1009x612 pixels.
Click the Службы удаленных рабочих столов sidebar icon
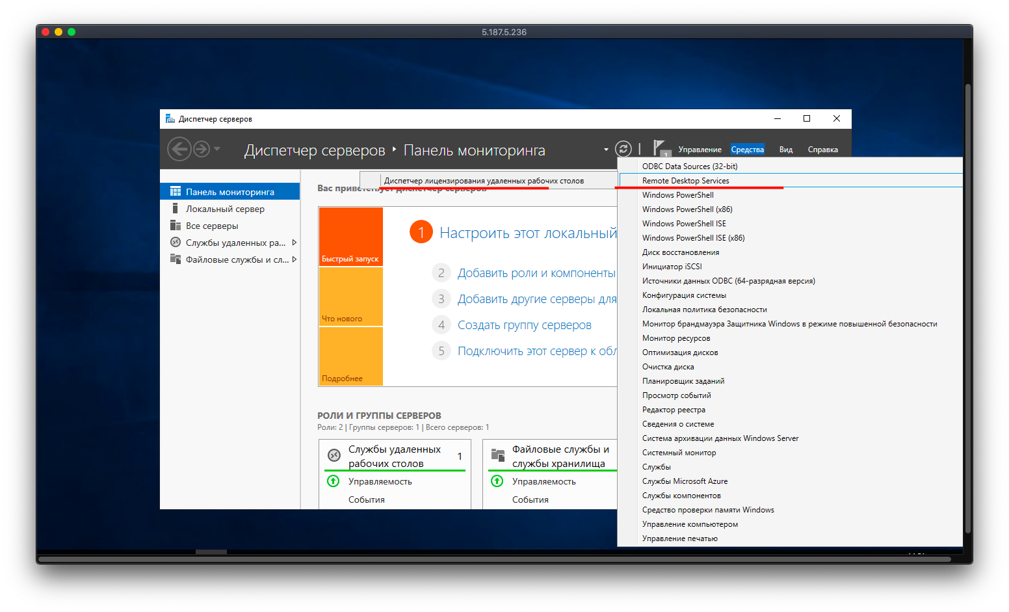(176, 242)
